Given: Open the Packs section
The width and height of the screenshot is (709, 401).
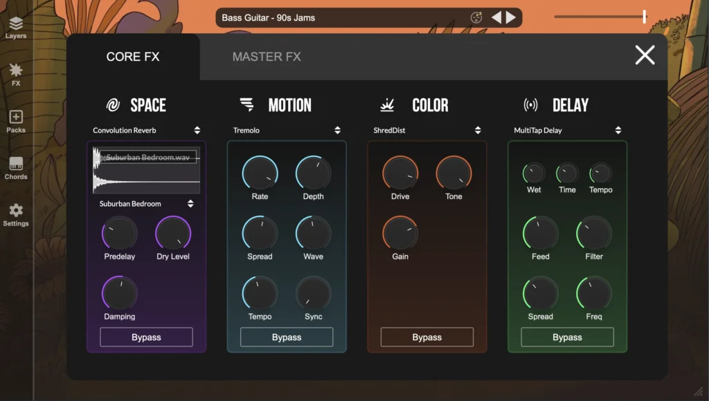Looking at the screenshot, I should pos(16,122).
